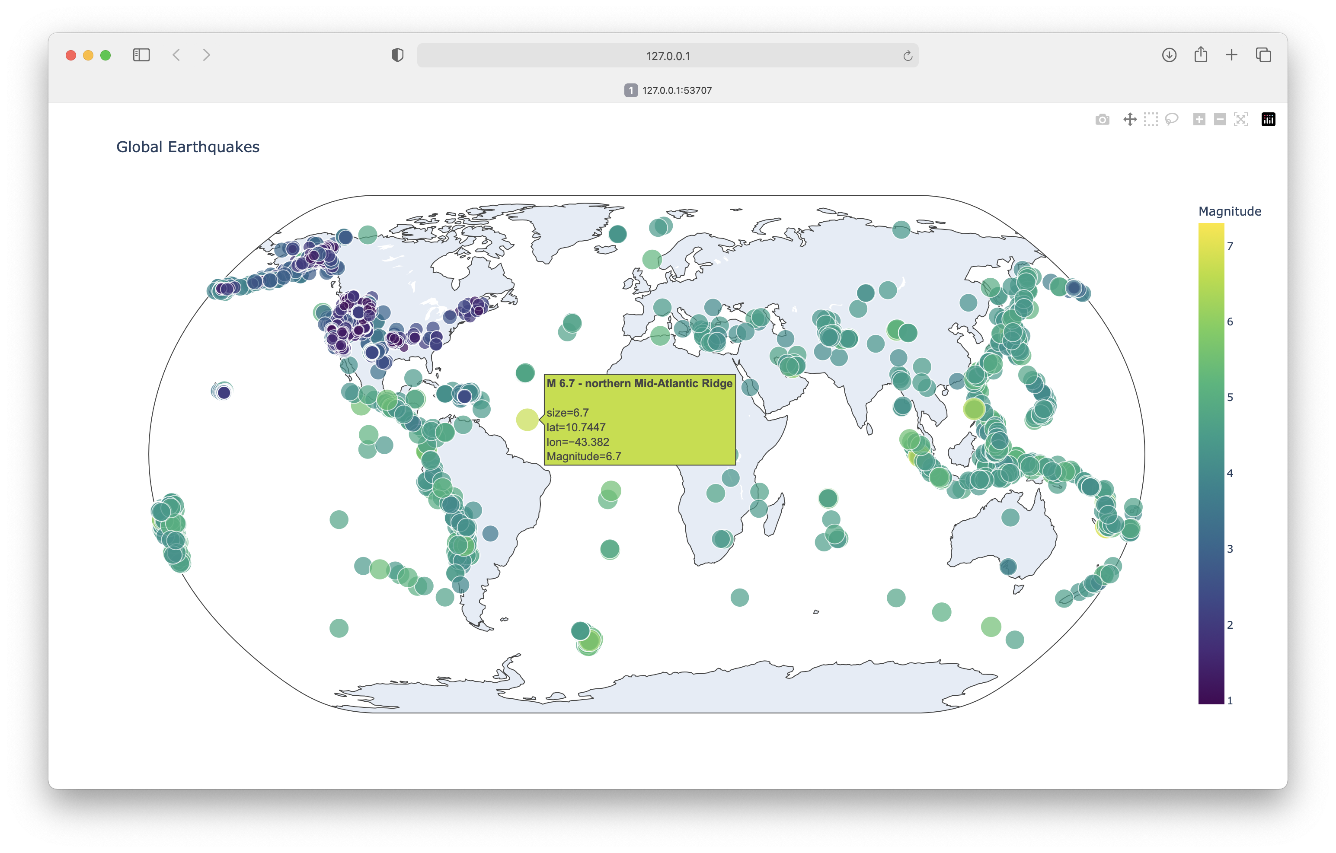Click the yellow M 6.7 Mid-Atlantic Ridge marker
1336x853 pixels.
click(527, 420)
